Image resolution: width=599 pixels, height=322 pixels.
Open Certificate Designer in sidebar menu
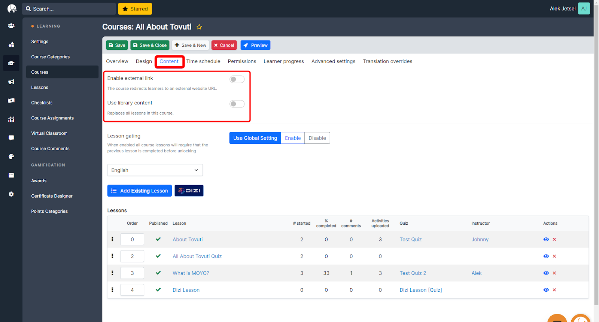[52, 196]
